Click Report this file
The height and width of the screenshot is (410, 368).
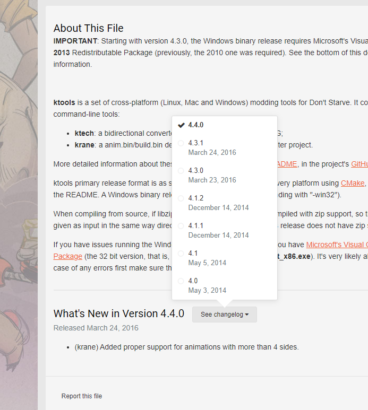pyautogui.click(x=82, y=396)
